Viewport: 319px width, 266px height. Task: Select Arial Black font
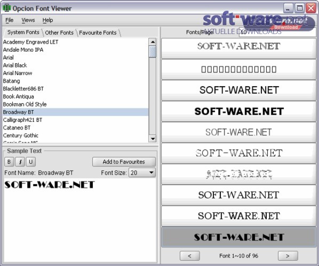[x=75, y=65]
